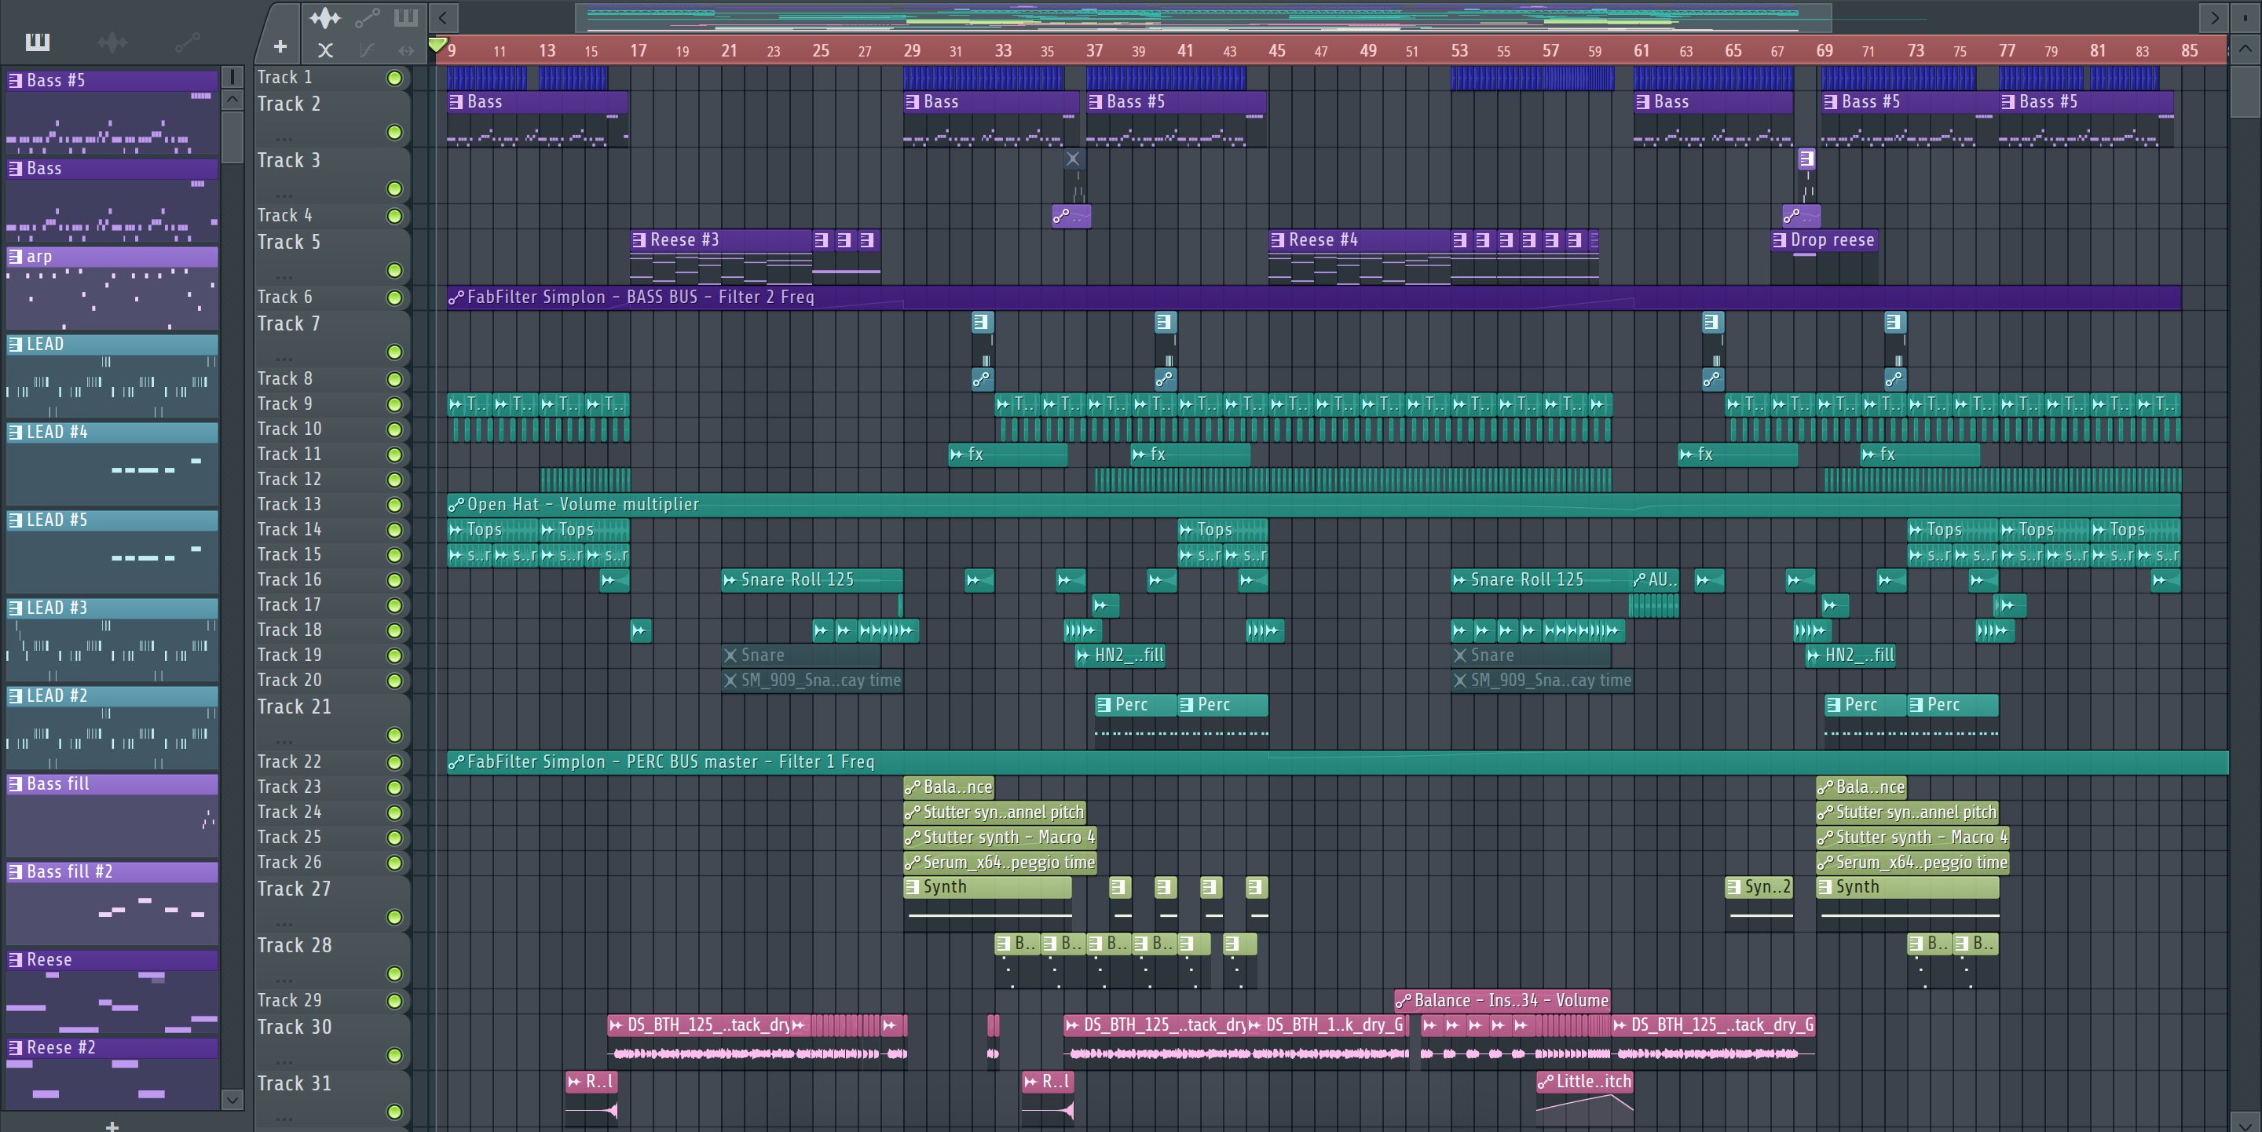This screenshot has height=1132, width=2262.
Task: Click the picker panel scrollbar thumb
Action: tap(232, 137)
